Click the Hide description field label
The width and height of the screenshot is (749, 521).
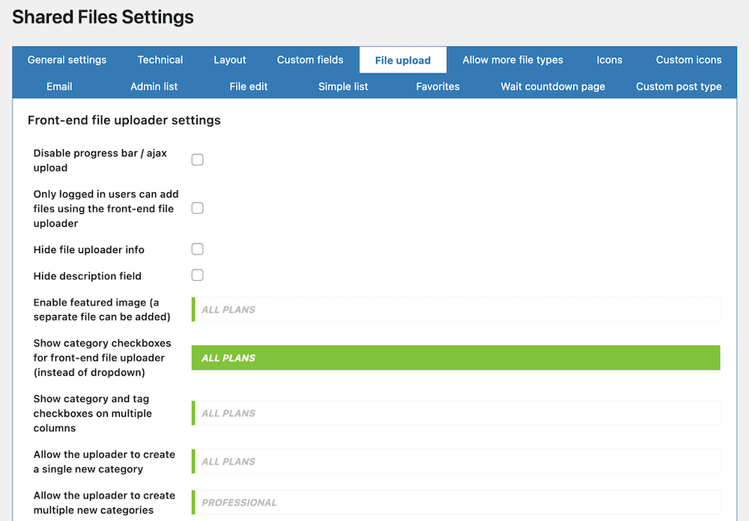(88, 276)
